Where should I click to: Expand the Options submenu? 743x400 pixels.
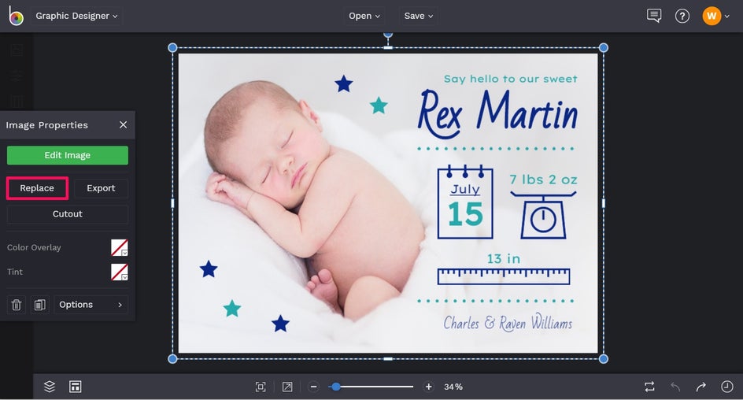91,305
